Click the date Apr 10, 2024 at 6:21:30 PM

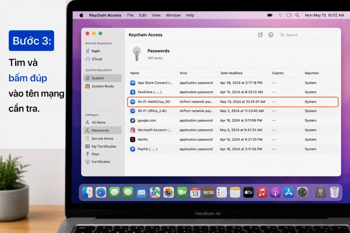pyautogui.click(x=241, y=139)
